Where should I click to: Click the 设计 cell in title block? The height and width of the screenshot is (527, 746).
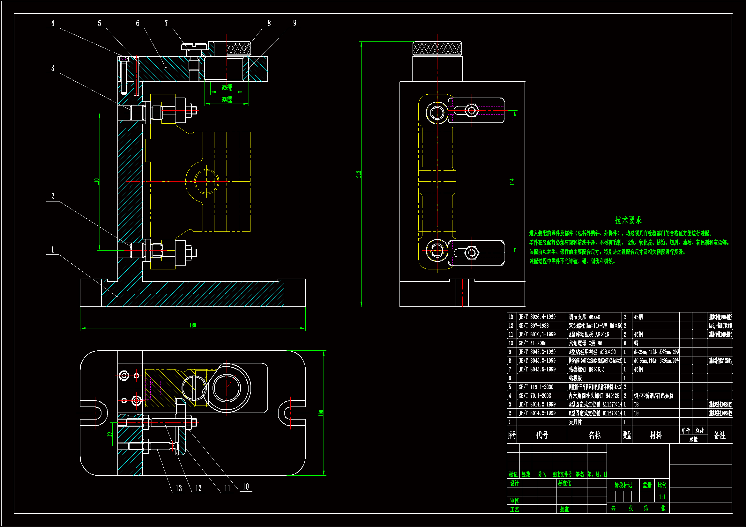click(x=514, y=483)
